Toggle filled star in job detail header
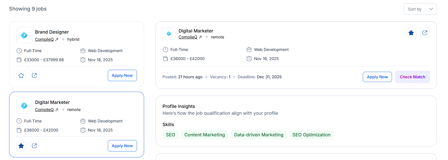The image size is (448, 160). [x=411, y=33]
